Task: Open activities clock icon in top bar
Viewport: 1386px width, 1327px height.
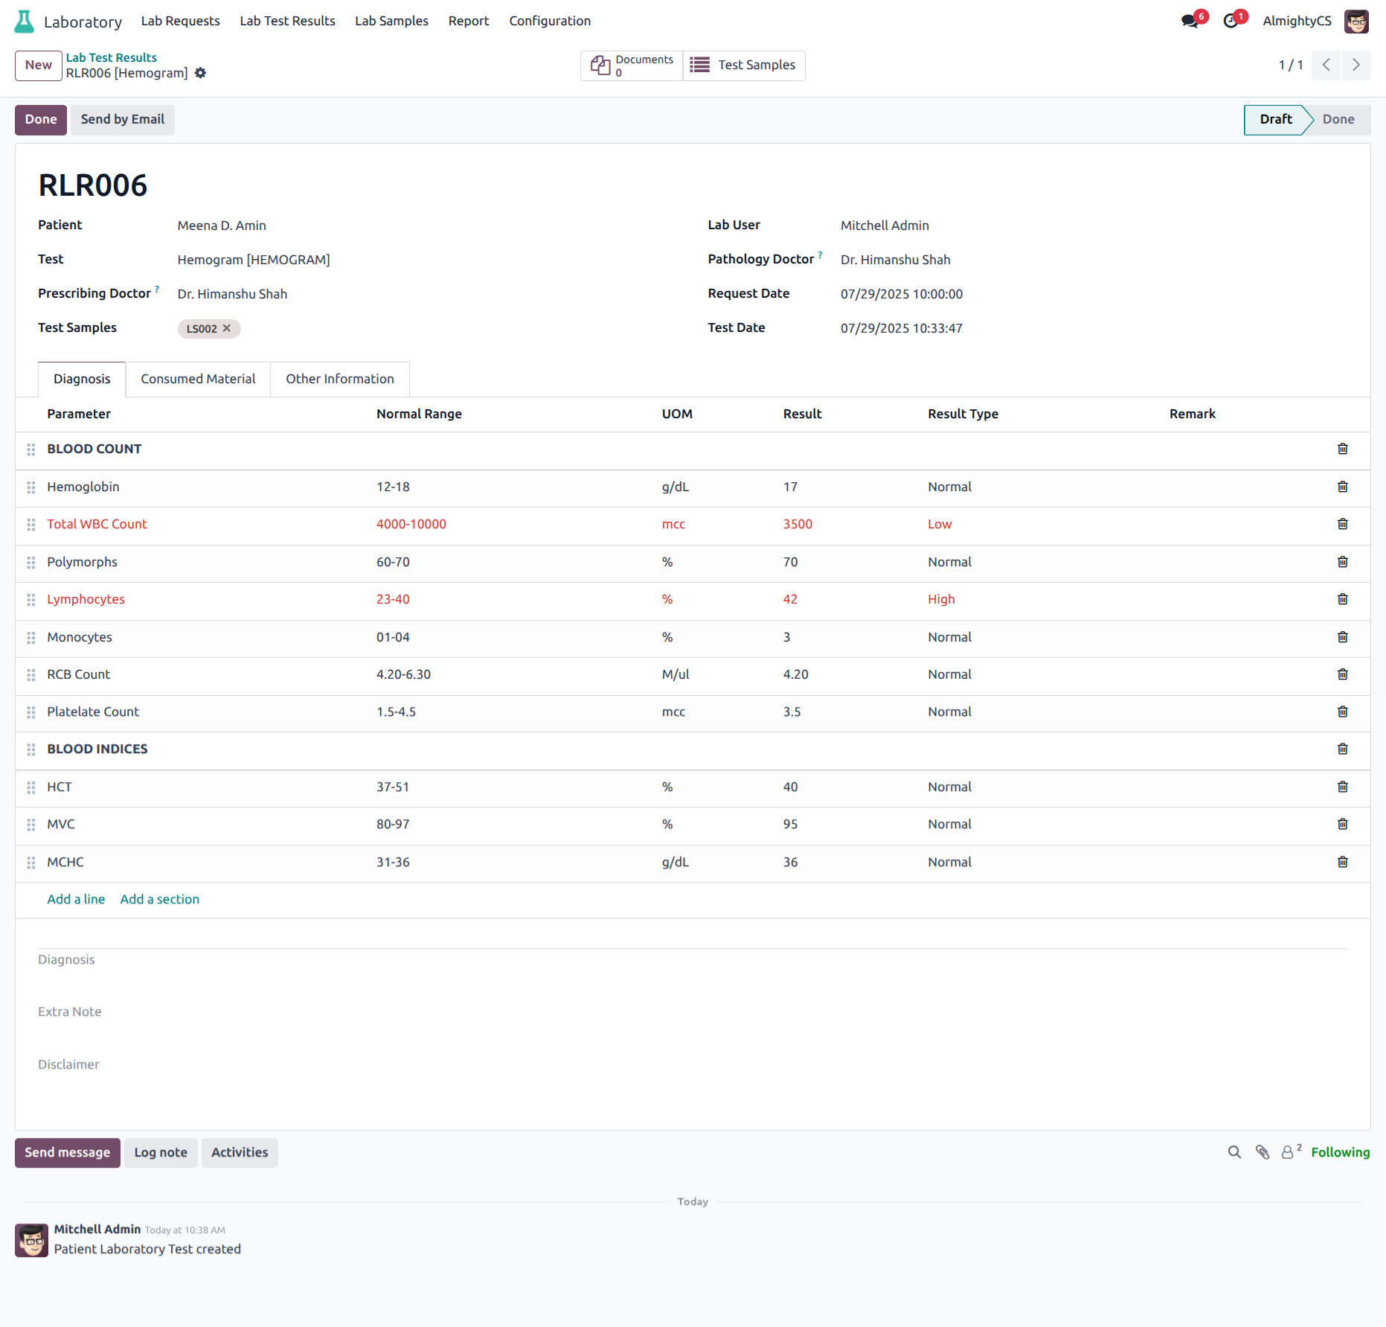Action: (1231, 21)
